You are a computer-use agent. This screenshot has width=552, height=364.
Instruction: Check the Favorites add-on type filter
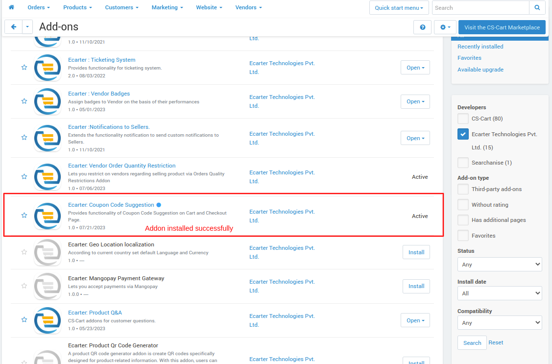pos(463,236)
